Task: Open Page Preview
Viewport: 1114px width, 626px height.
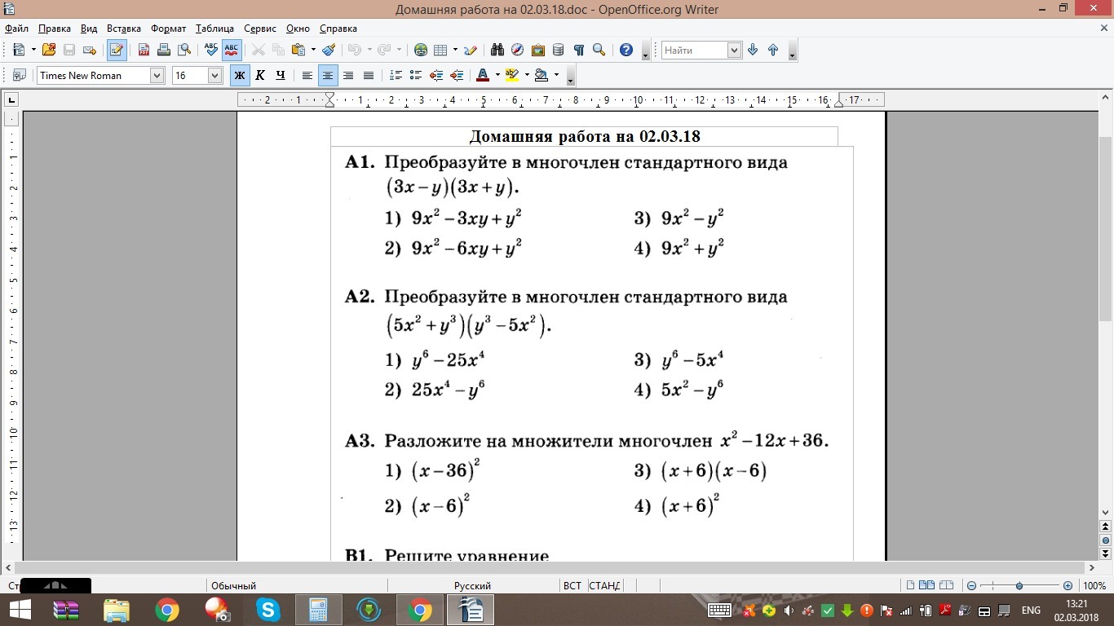Action: point(184,50)
